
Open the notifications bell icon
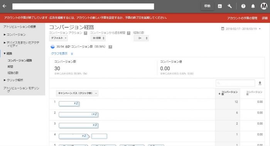tap(253, 7)
